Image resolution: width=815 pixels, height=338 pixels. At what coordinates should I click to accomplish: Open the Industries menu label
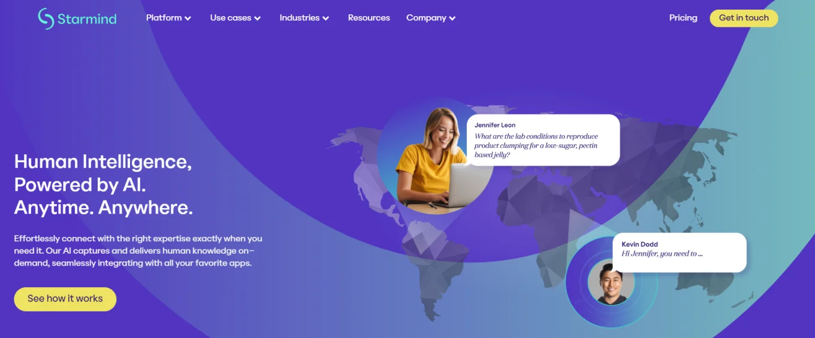[x=299, y=18]
